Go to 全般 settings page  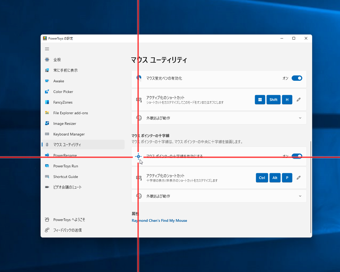tap(57, 59)
